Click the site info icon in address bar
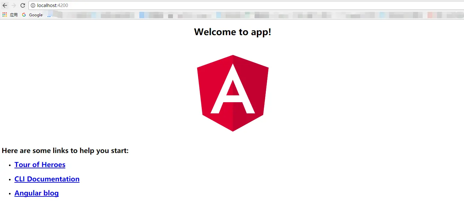Viewport: 464px width, 214px height. [x=33, y=5]
